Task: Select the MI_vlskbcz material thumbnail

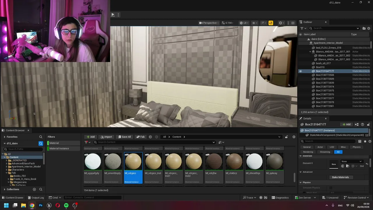Action: (234, 161)
